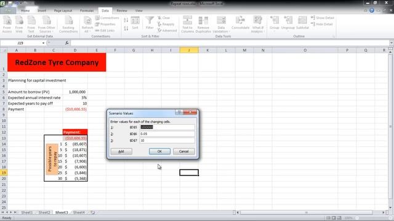Open the File tab
Screen dimensions: 394x221
click(8, 11)
